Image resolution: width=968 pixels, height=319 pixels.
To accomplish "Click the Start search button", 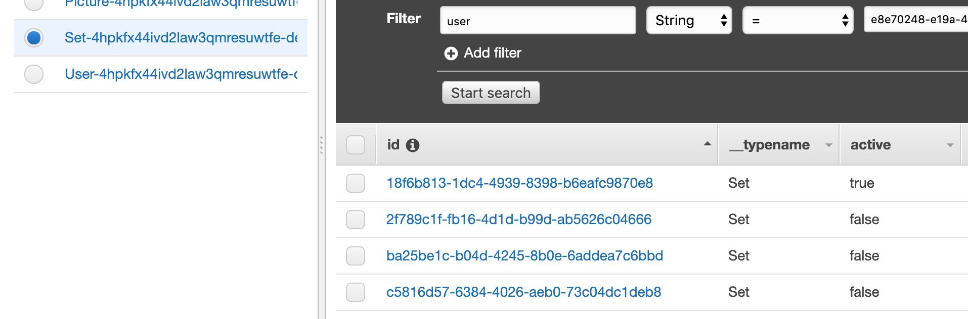I will pyautogui.click(x=491, y=92).
